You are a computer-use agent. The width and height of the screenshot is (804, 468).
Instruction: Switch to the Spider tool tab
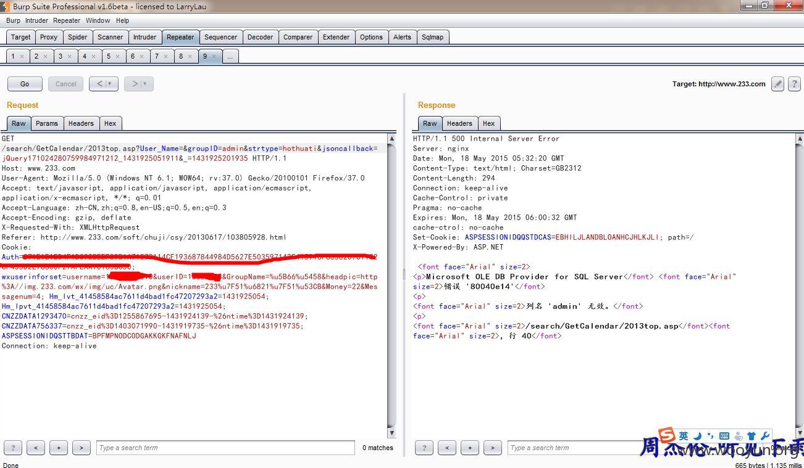pos(77,37)
